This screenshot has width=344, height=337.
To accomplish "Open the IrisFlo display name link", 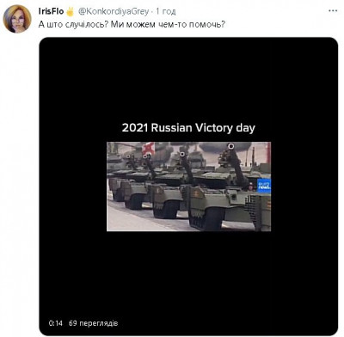I will point(51,11).
